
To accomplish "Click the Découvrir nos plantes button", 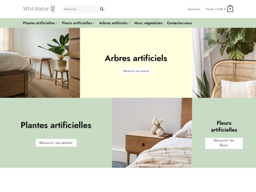I will click(56, 143).
